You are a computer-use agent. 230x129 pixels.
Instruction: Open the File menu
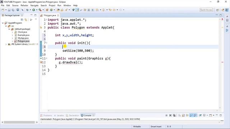pos(3,5)
